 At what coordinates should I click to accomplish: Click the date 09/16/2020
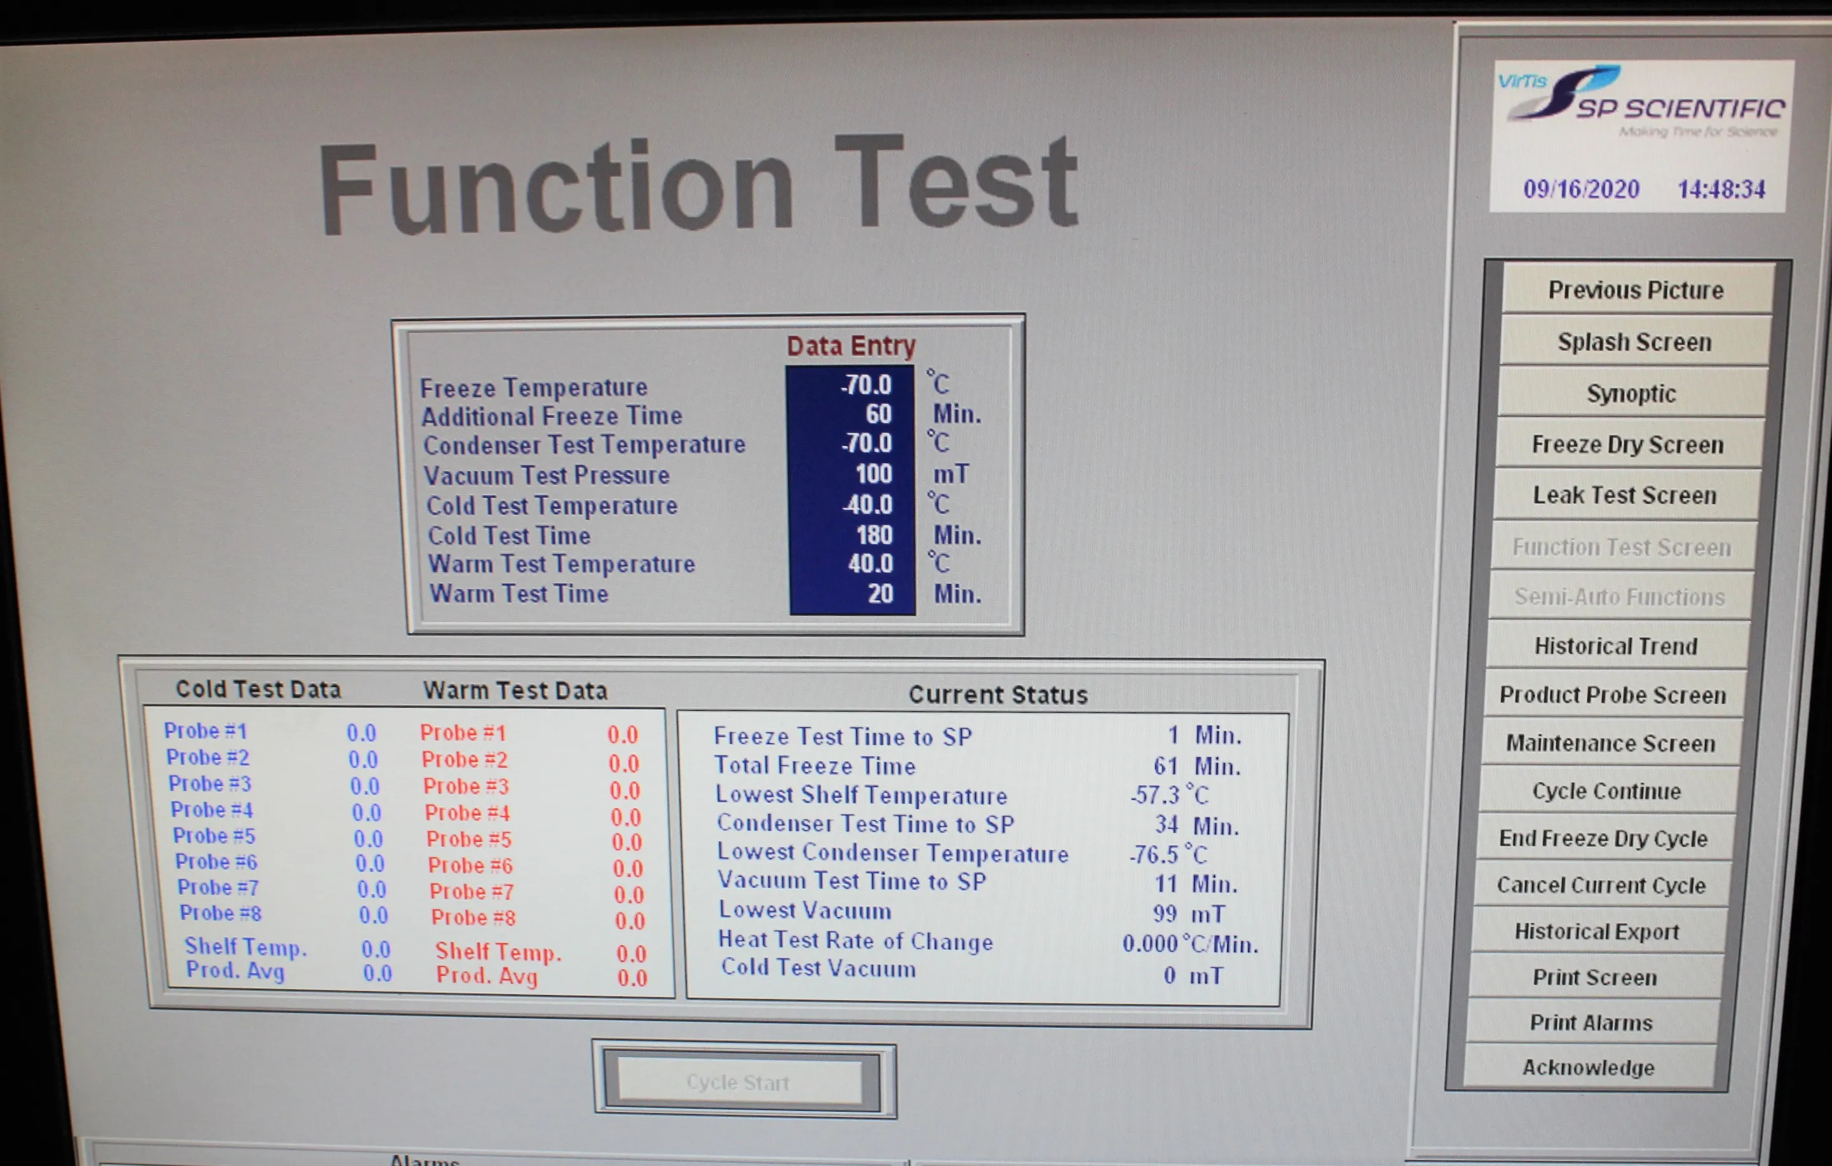point(1581,189)
